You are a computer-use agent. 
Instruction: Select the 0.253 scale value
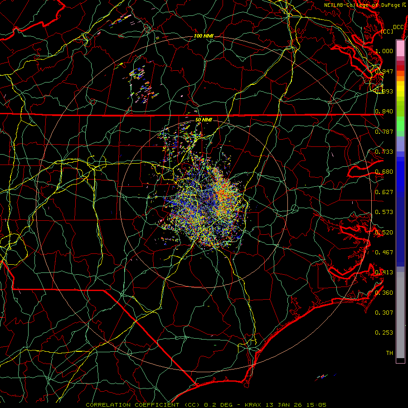pyautogui.click(x=384, y=333)
